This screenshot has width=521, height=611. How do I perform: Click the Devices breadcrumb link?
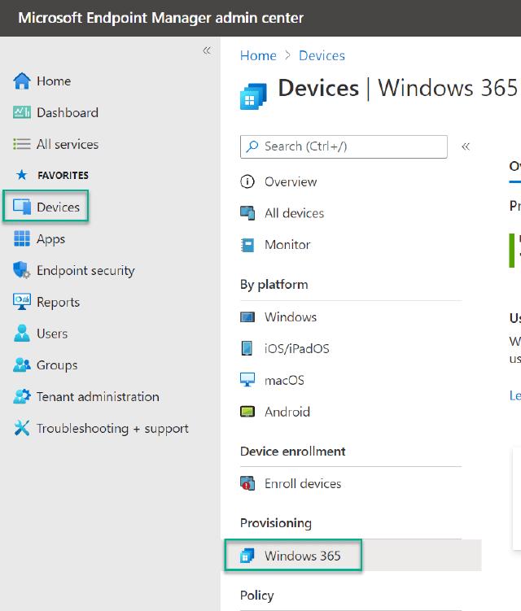322,55
